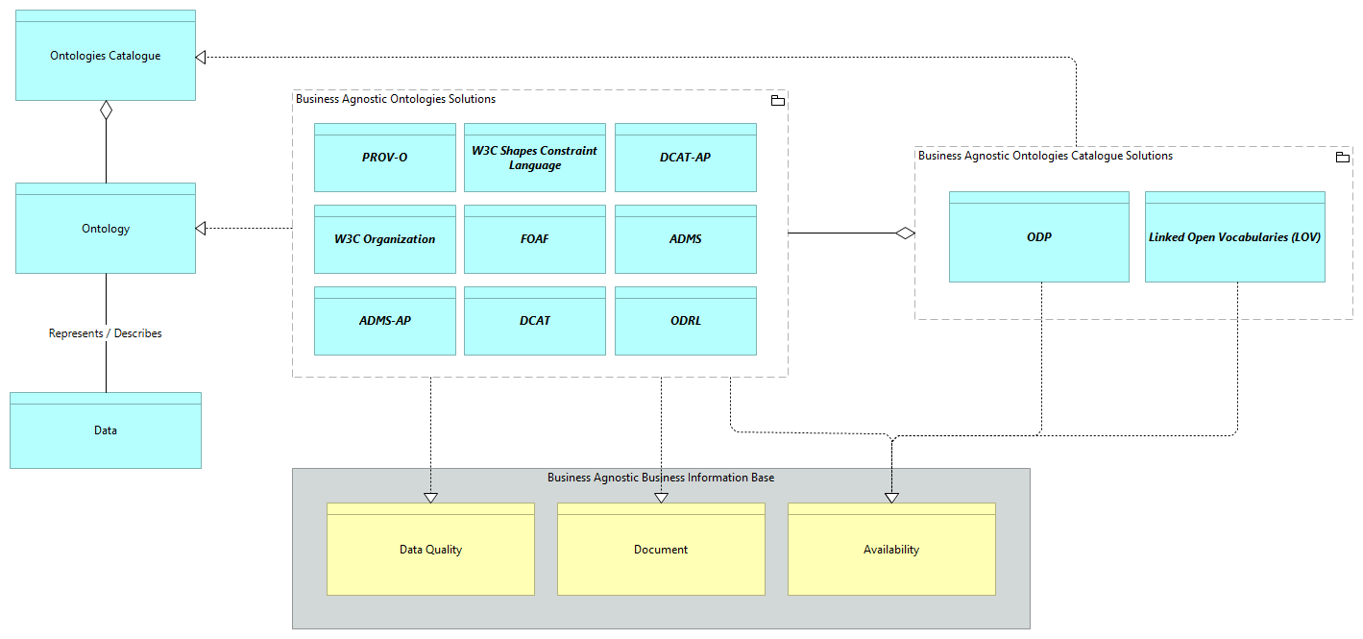The height and width of the screenshot is (639, 1363).
Task: Click arrowhead above Availability box
Action: tap(891, 497)
